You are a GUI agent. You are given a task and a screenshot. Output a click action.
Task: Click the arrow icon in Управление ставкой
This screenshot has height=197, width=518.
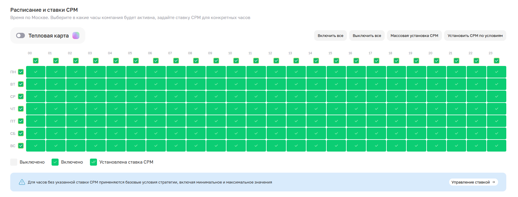coord(493,182)
